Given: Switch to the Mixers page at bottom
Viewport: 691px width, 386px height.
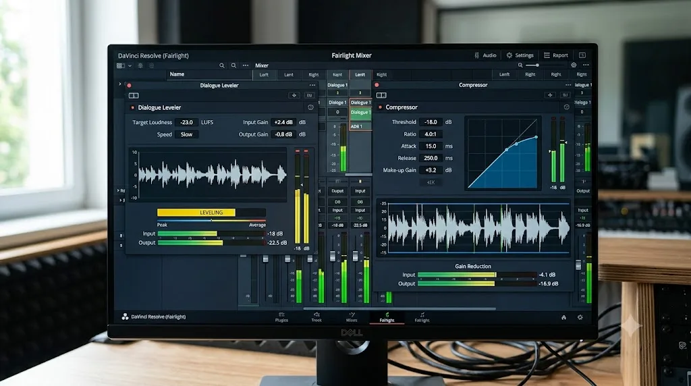Looking at the screenshot, I should [x=351, y=317].
